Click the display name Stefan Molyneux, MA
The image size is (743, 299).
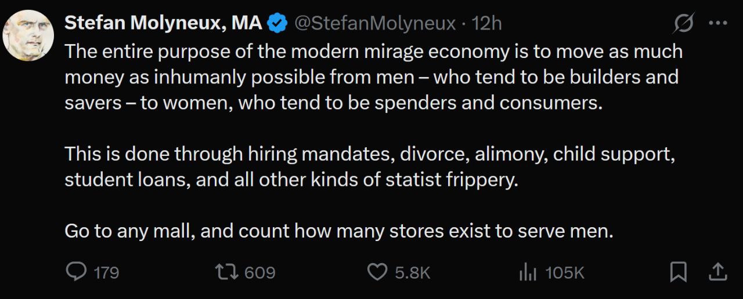pyautogui.click(x=163, y=23)
